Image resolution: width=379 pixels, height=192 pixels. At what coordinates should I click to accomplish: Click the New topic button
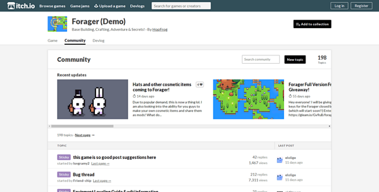pyautogui.click(x=295, y=60)
